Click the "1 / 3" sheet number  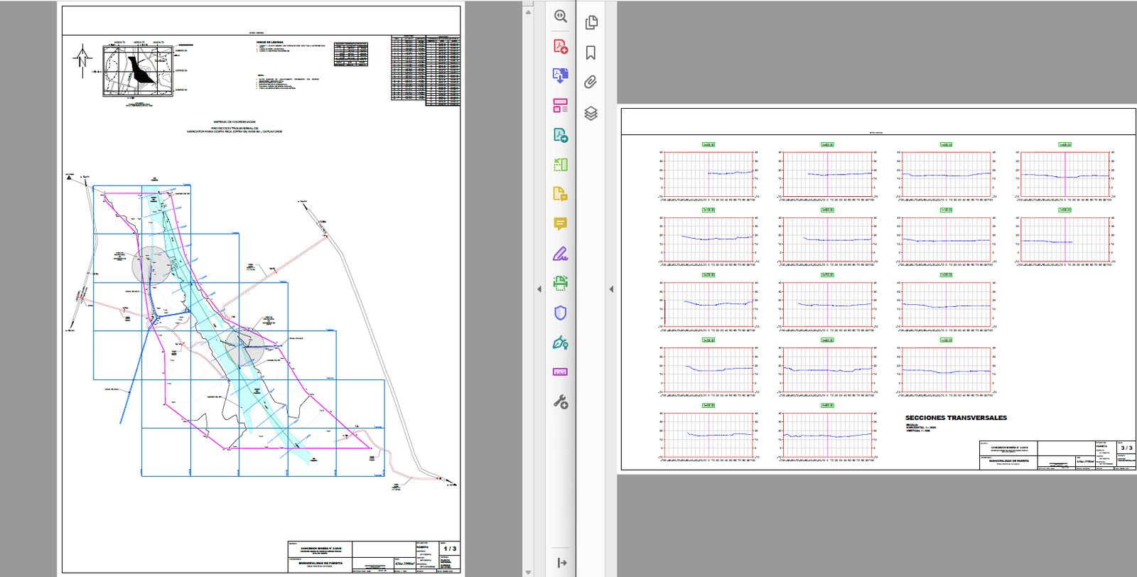click(x=450, y=549)
